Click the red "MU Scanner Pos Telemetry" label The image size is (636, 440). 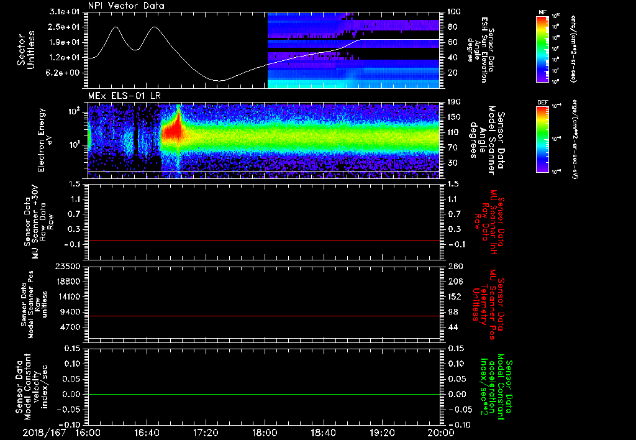coord(488,305)
